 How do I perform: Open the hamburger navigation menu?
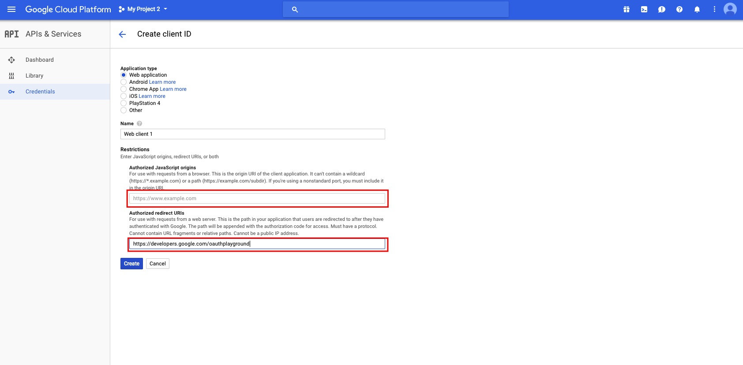[x=11, y=9]
